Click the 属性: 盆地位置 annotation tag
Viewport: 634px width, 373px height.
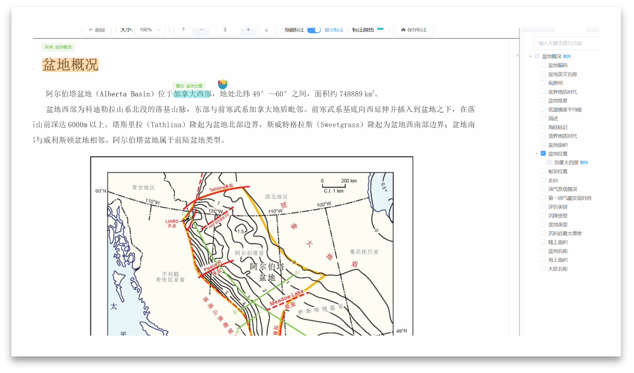[189, 86]
